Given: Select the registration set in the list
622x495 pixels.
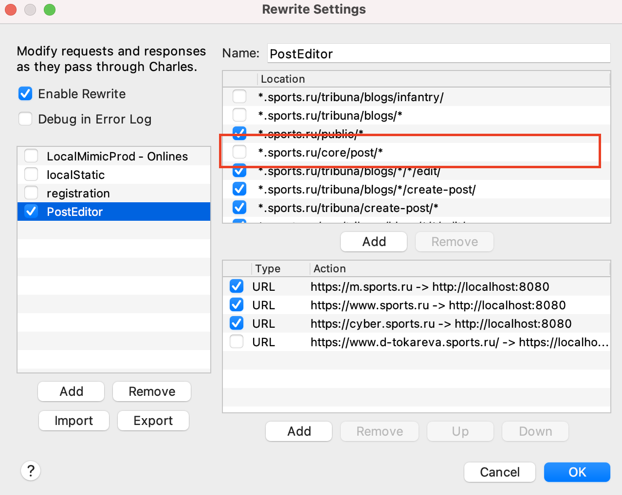Looking at the screenshot, I should point(78,194).
